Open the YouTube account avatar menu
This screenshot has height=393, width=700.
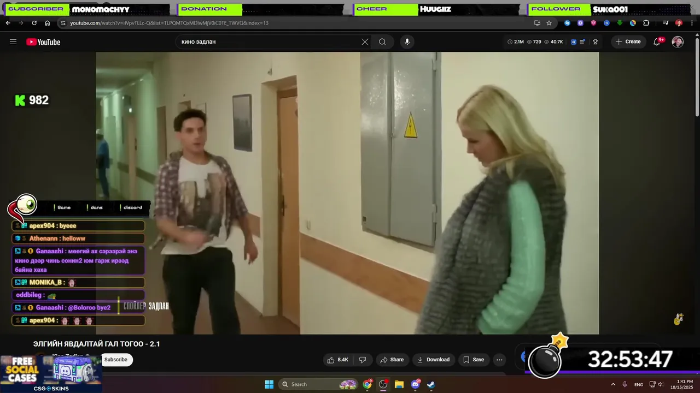pyautogui.click(x=678, y=42)
